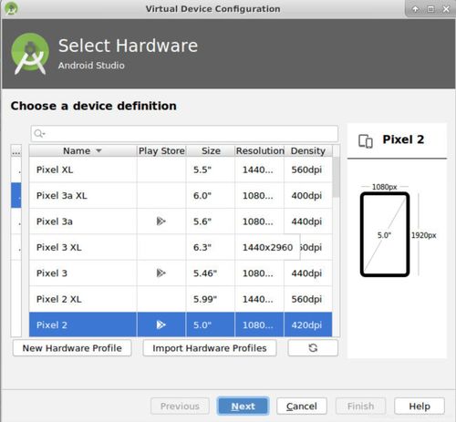Select the Pixel XL device
The height and width of the screenshot is (422, 456).
(x=55, y=170)
